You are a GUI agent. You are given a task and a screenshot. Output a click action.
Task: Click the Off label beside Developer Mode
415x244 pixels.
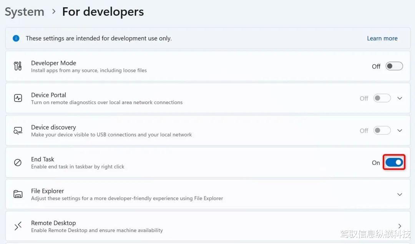pos(376,66)
